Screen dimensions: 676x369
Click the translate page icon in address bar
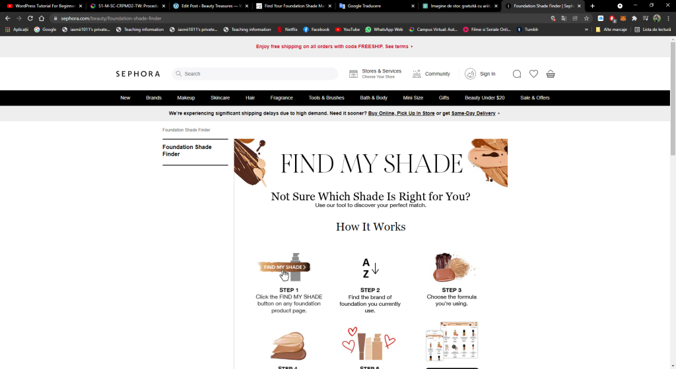coord(564,18)
